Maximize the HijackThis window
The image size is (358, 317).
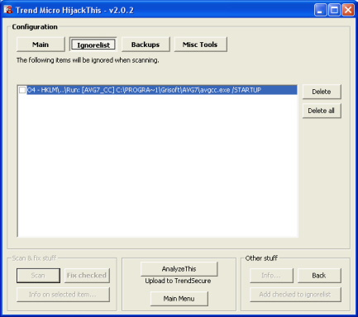(x=334, y=11)
